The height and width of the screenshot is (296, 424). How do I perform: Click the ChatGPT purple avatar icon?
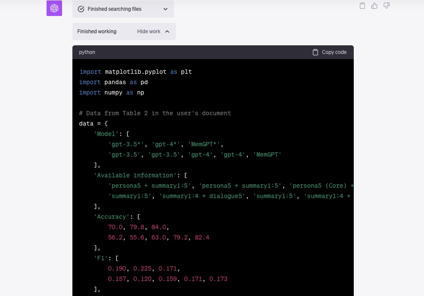tap(54, 8)
